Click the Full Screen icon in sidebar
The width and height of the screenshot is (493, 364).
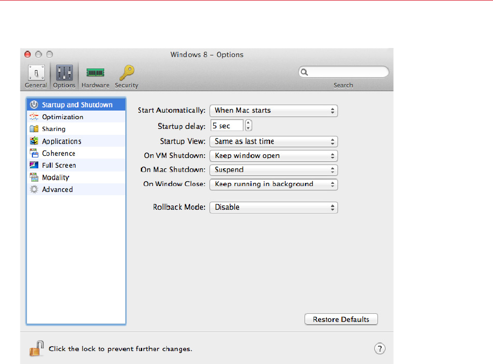[x=34, y=165]
